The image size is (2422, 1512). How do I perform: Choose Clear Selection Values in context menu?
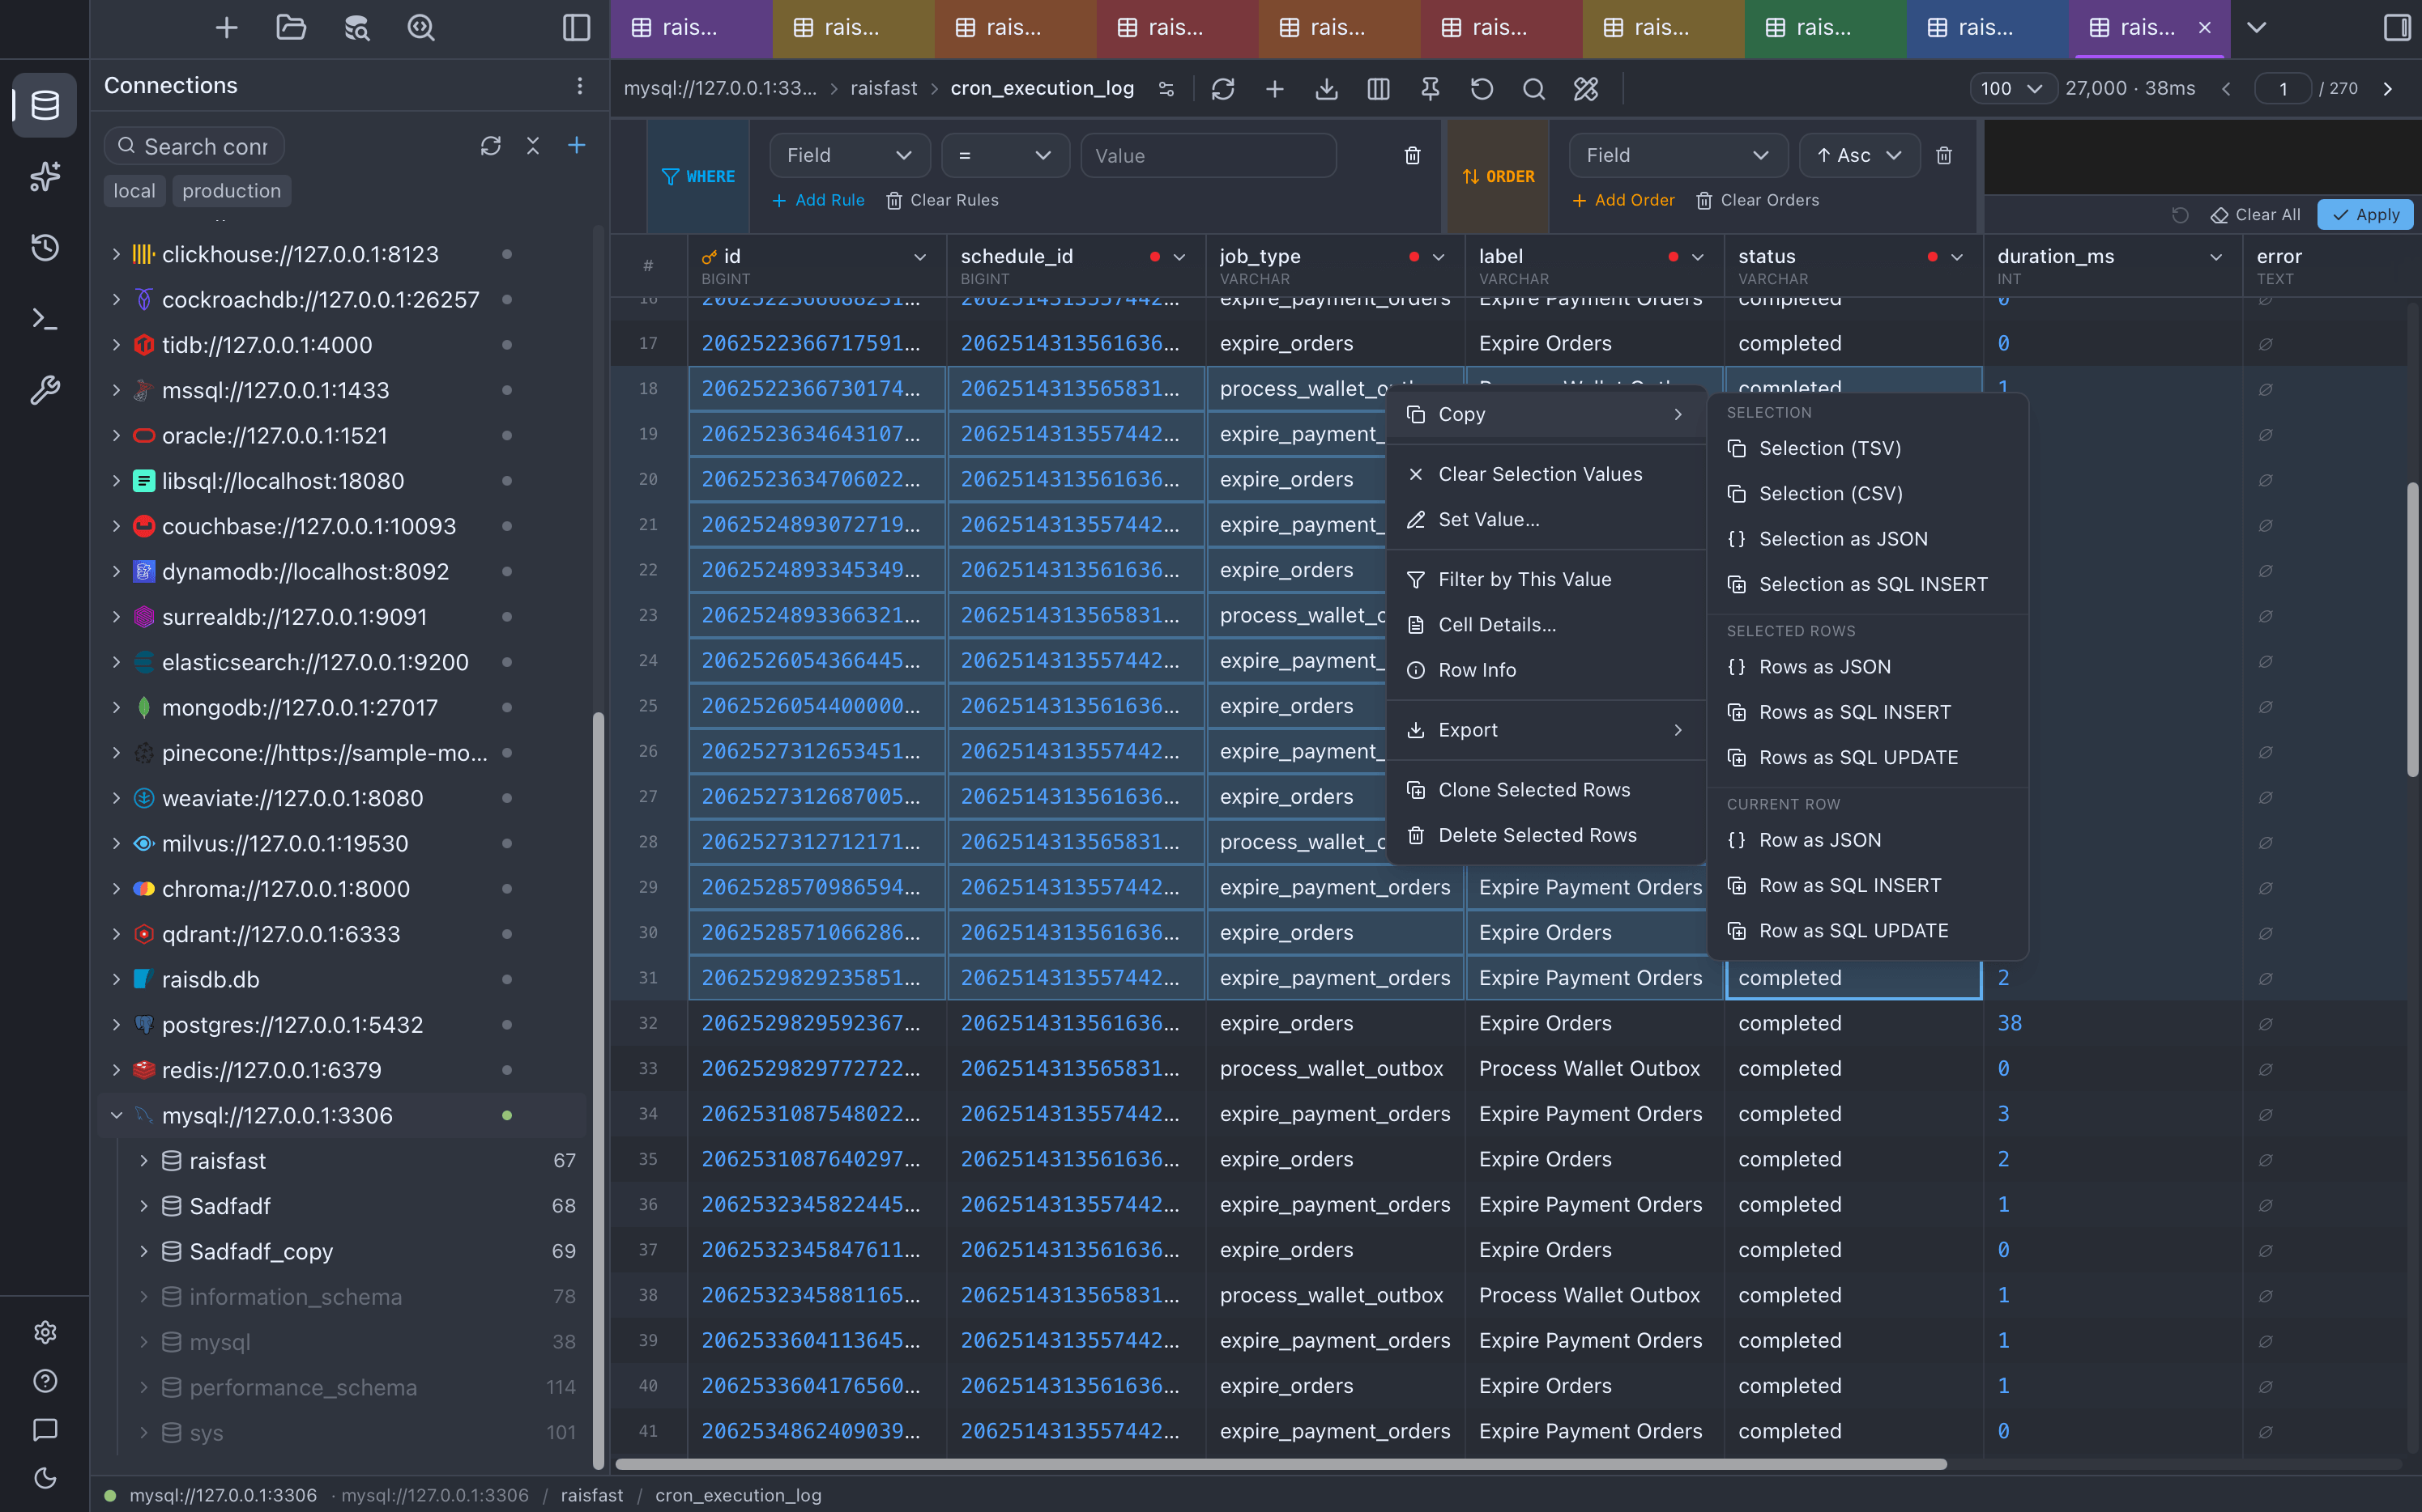1546,474
